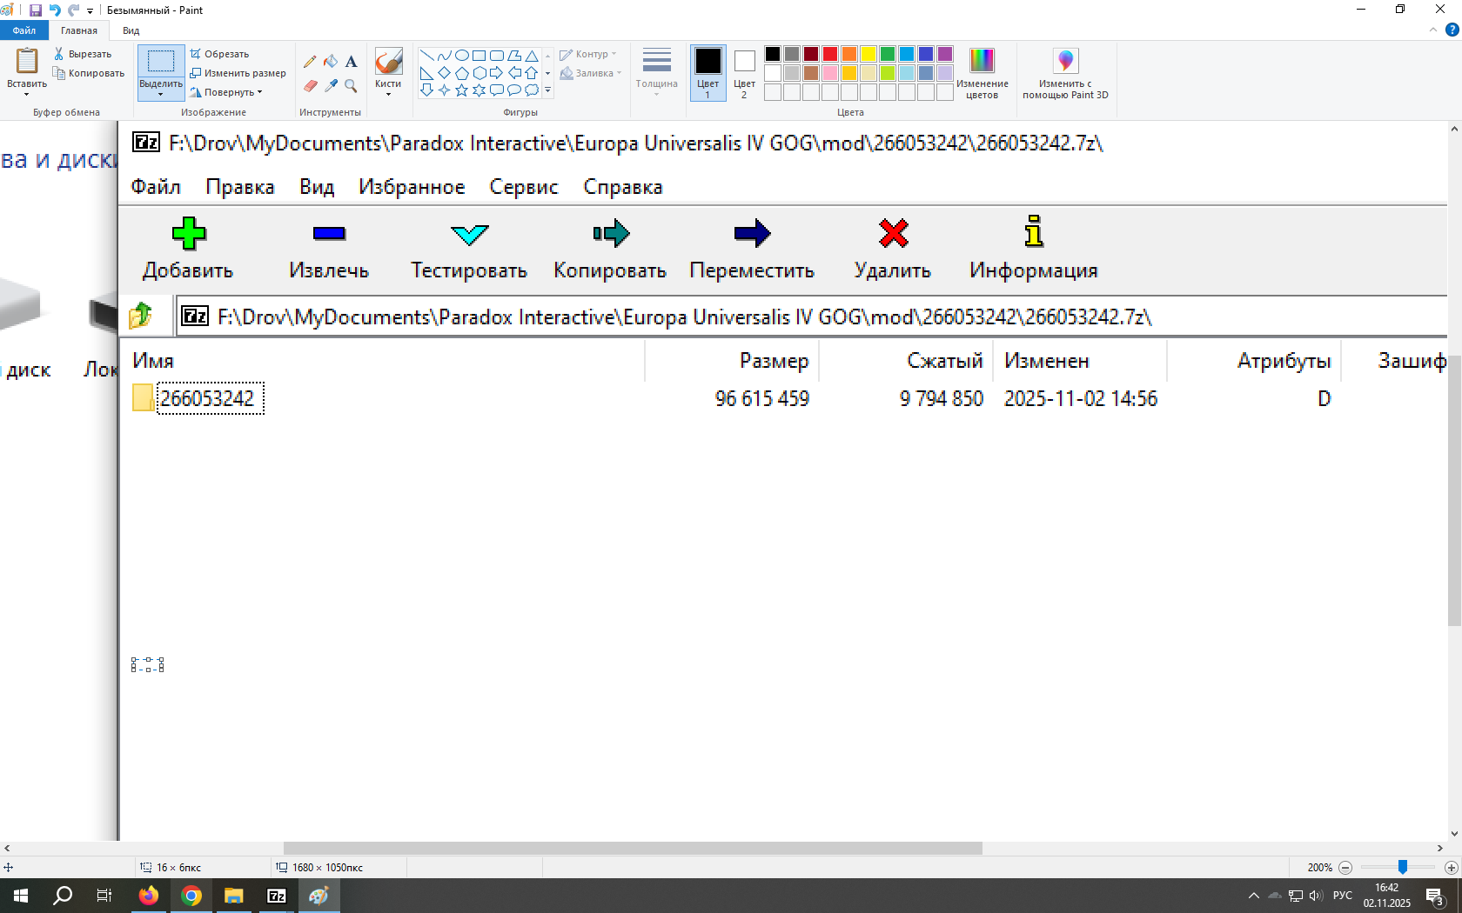Click the Crop (Обрезать) button
Screen dimensions: 1462x913
[x=220, y=54]
